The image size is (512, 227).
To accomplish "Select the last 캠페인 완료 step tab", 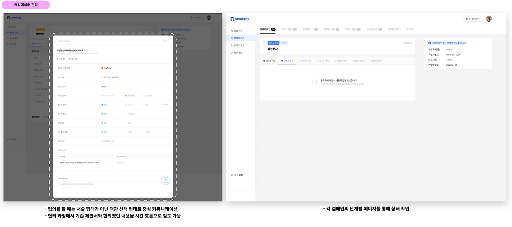I will coord(376,60).
